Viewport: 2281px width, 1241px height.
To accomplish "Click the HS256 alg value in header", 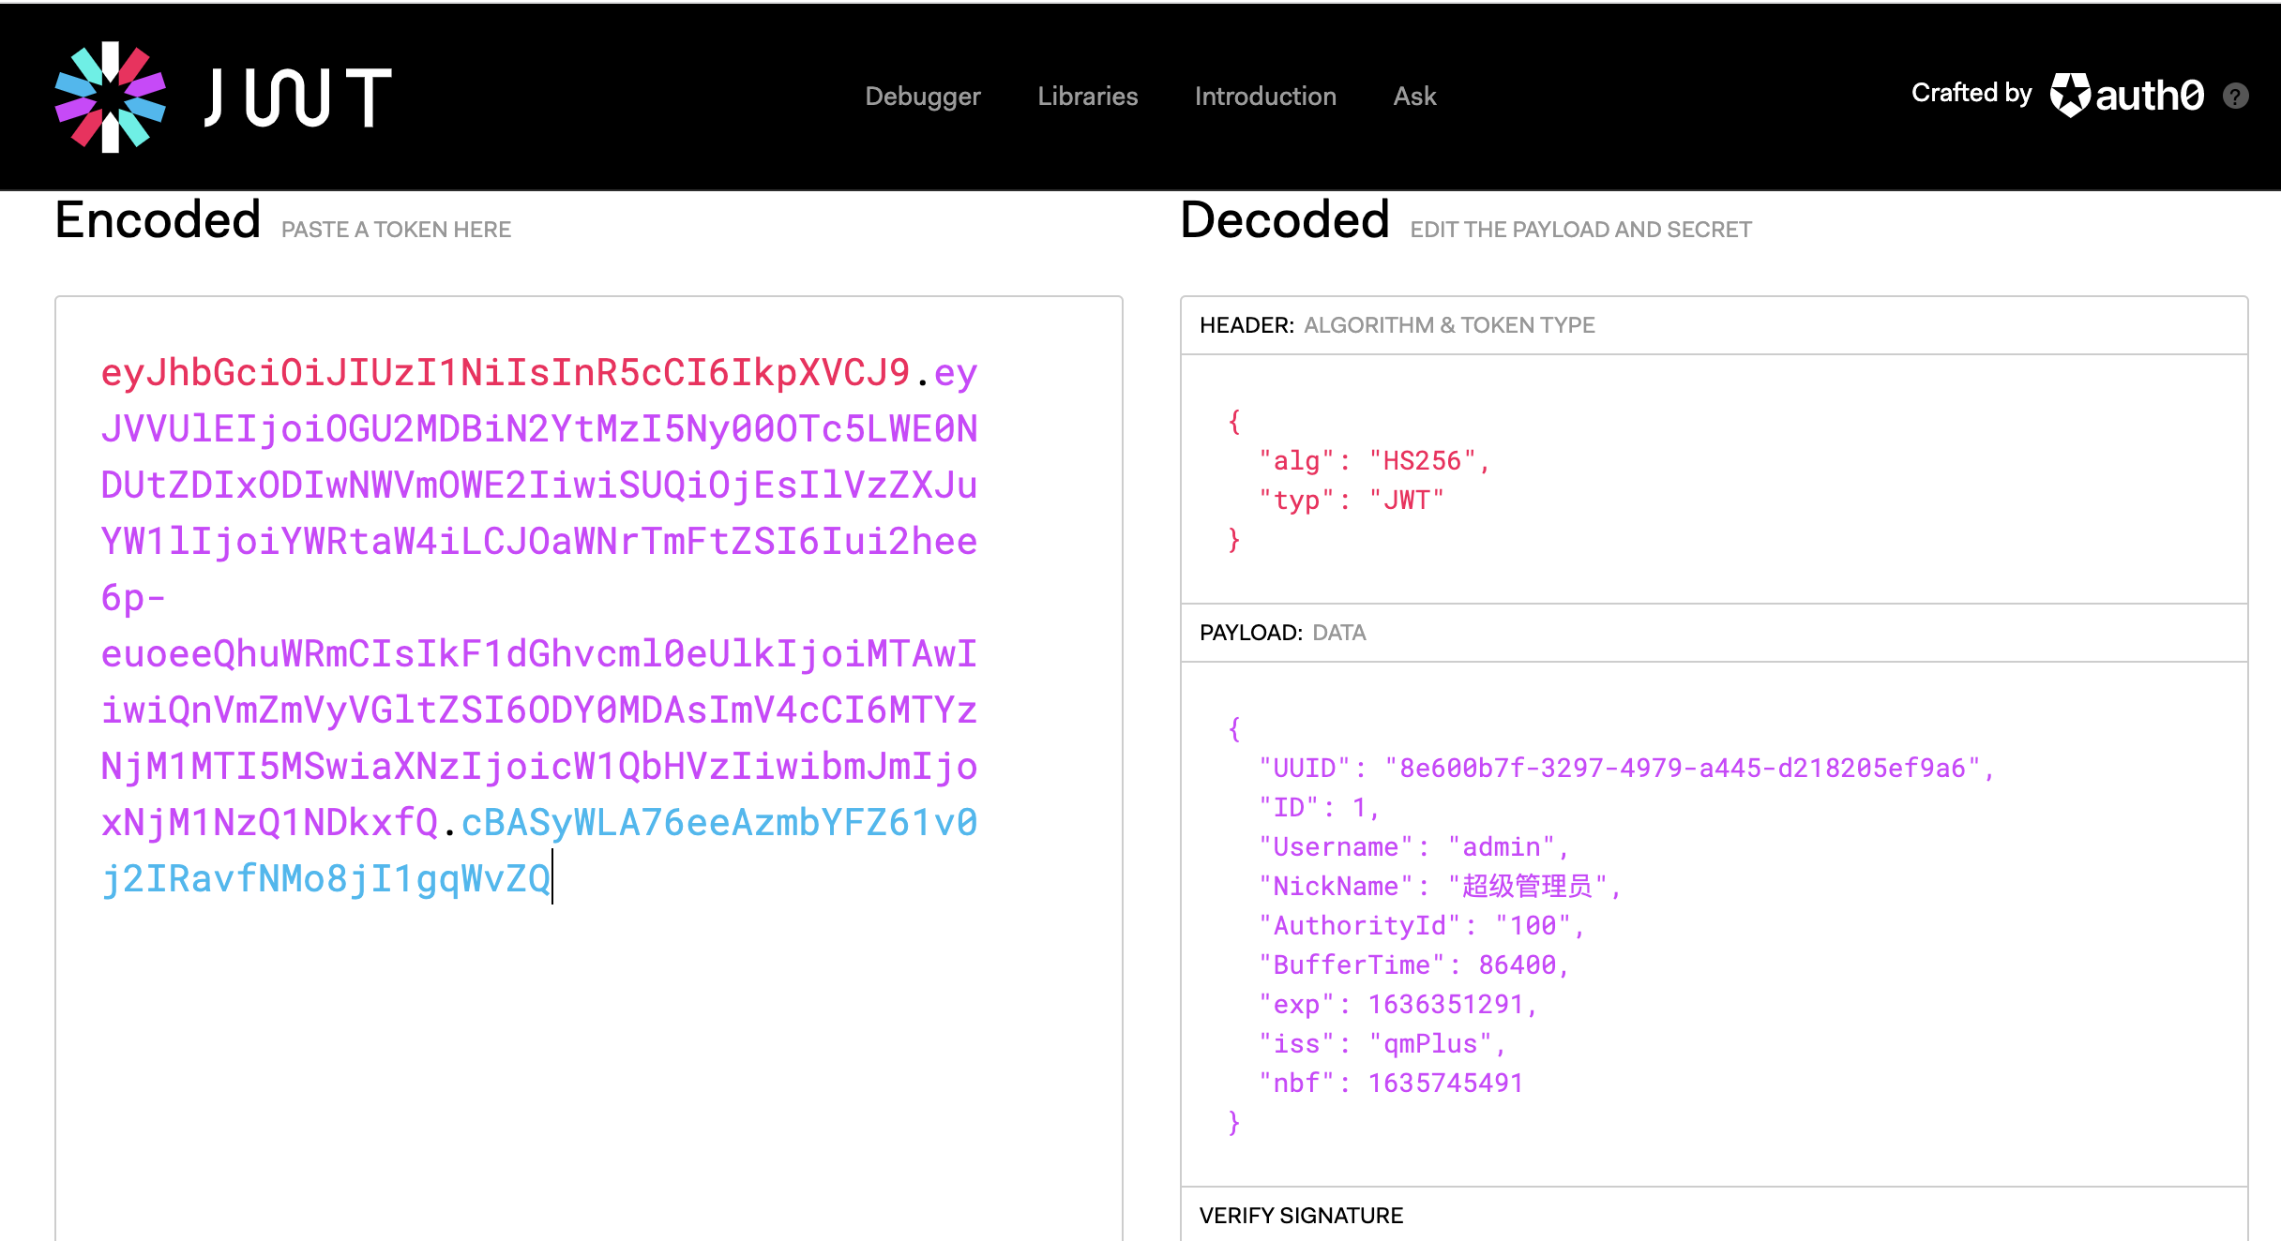I will coord(1422,460).
